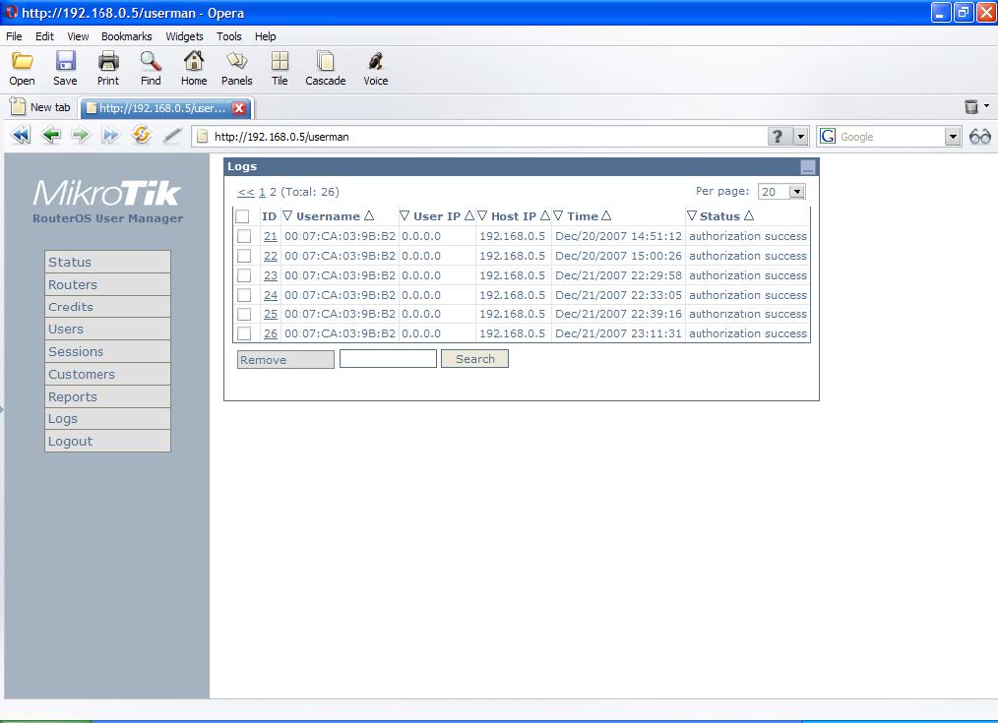Open the Edit menu
Viewport: 998px width, 723px height.
(44, 36)
